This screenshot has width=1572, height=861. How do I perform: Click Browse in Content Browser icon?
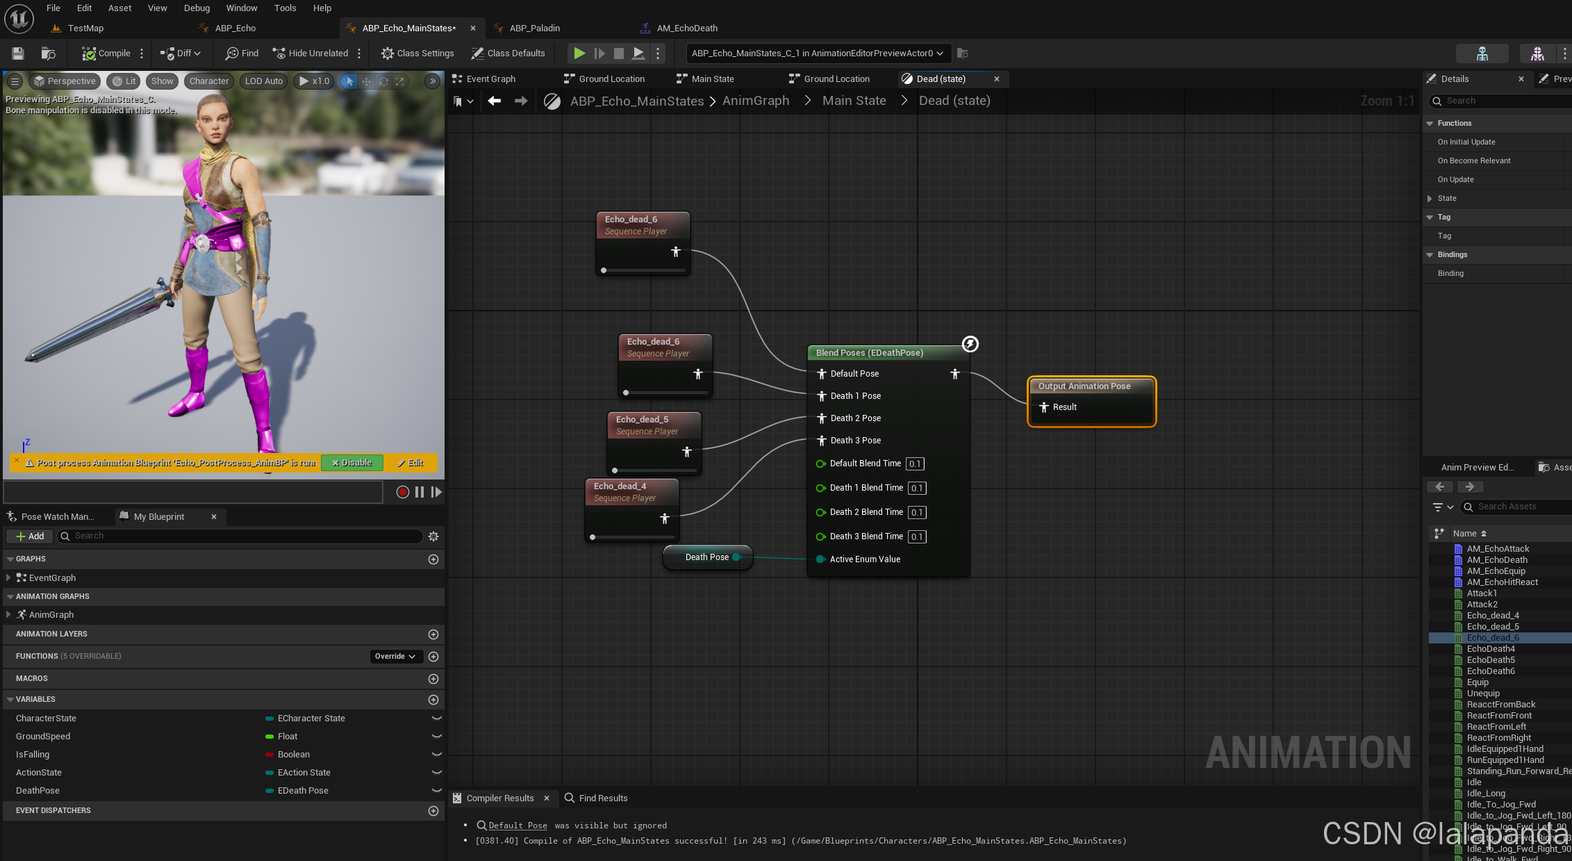pos(48,54)
